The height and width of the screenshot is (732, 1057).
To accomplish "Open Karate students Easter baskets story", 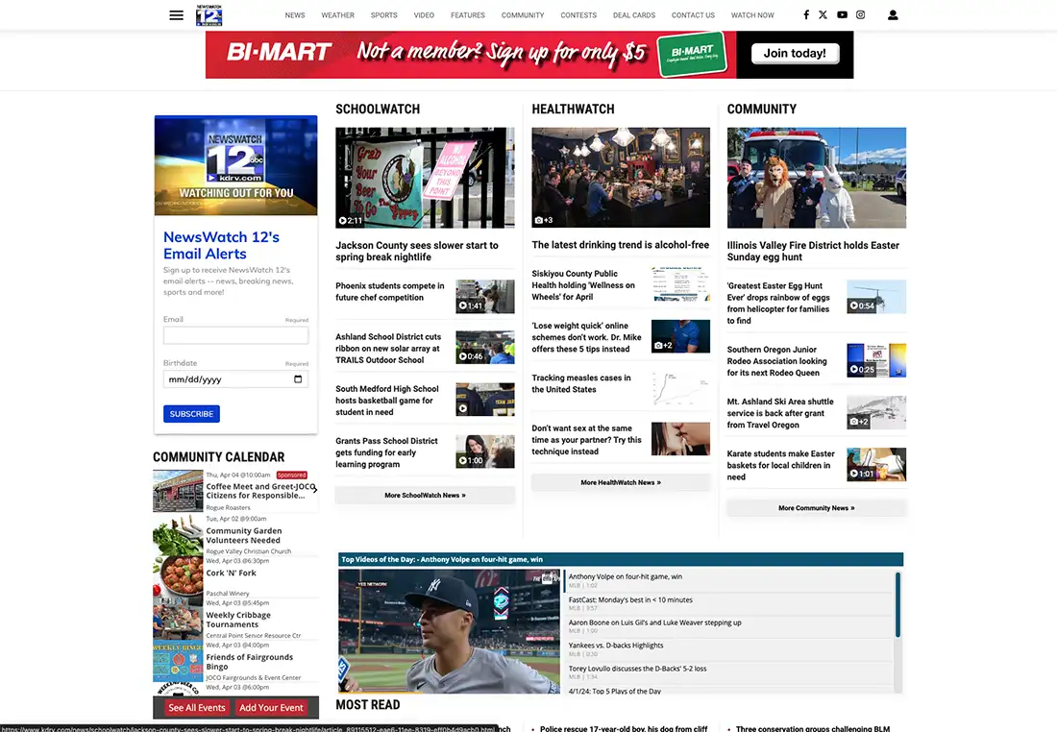I will click(x=780, y=465).
